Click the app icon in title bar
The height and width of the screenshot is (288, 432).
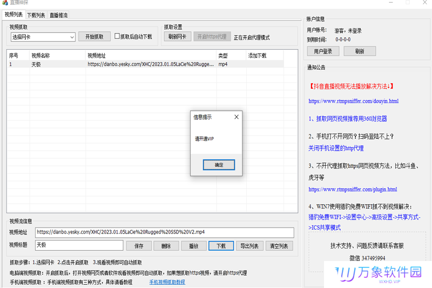click(5, 2)
